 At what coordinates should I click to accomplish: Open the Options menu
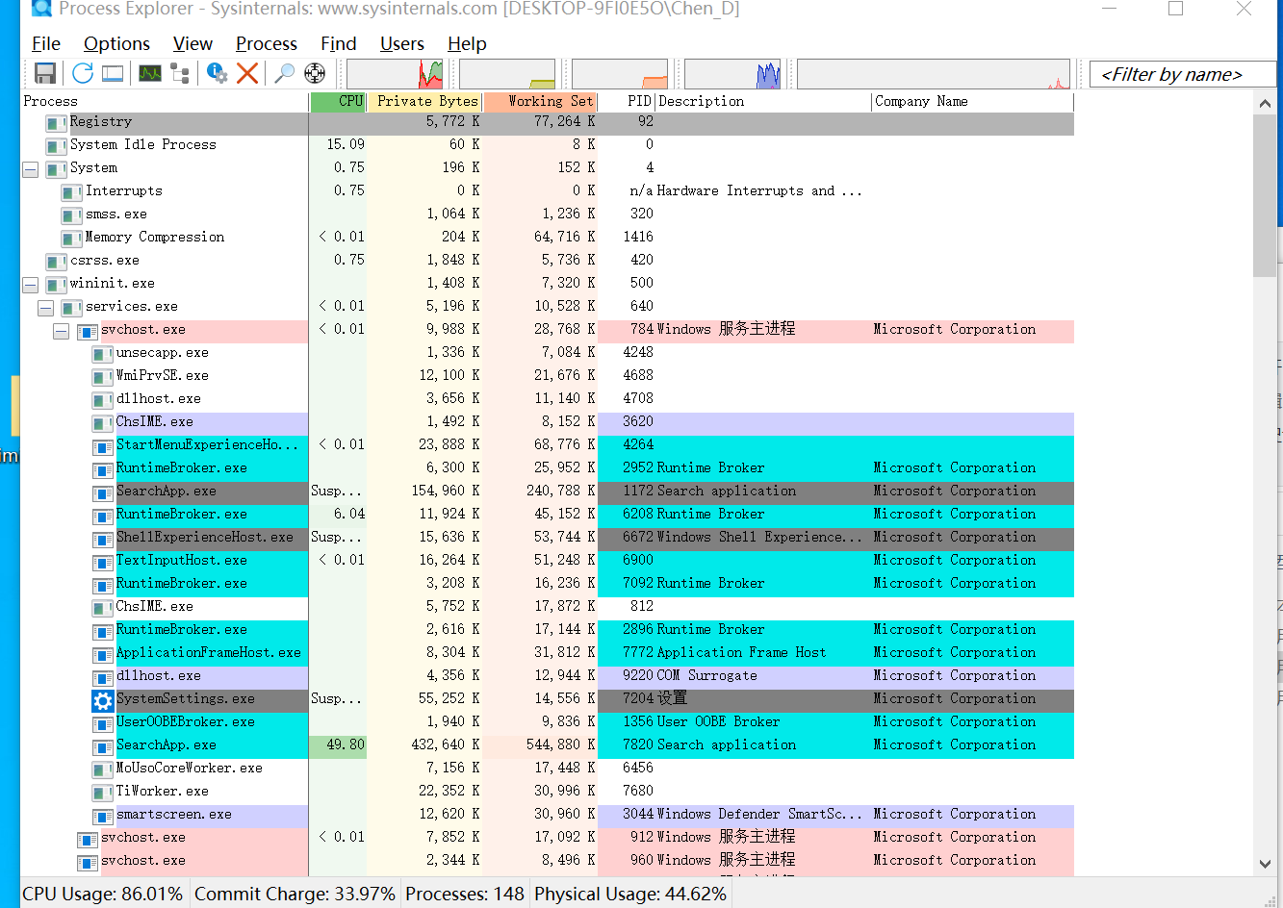116,43
